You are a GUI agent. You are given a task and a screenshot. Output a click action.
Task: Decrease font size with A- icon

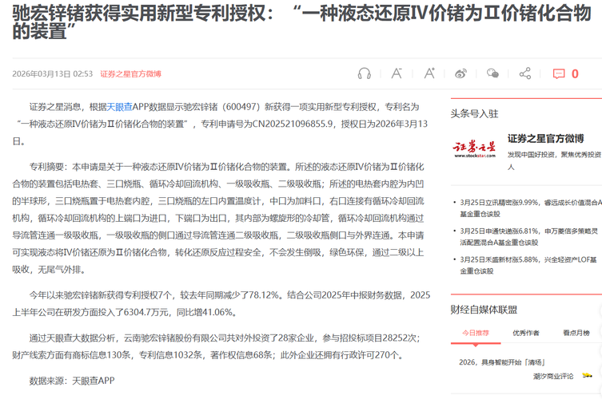point(397,73)
